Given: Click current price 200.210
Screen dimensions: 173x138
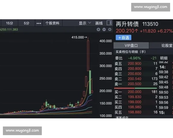Looking at the screenshot, I should [127, 31].
